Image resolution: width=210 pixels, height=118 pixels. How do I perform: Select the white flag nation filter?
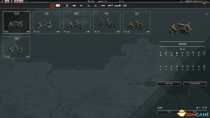(58, 6)
